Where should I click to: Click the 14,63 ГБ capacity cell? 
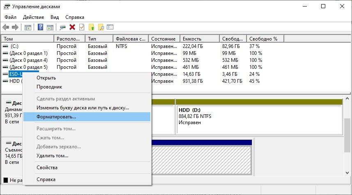[x=191, y=74]
